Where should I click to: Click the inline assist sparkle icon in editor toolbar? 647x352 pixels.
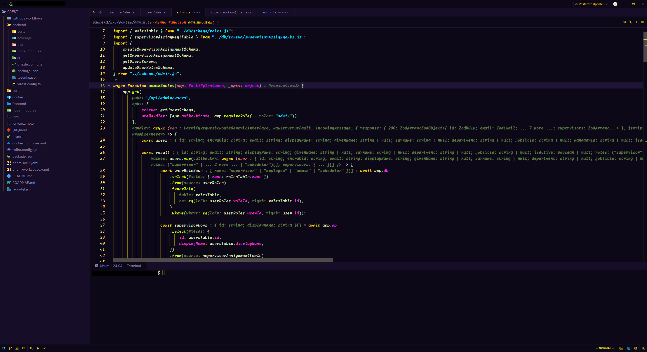(x=631, y=22)
